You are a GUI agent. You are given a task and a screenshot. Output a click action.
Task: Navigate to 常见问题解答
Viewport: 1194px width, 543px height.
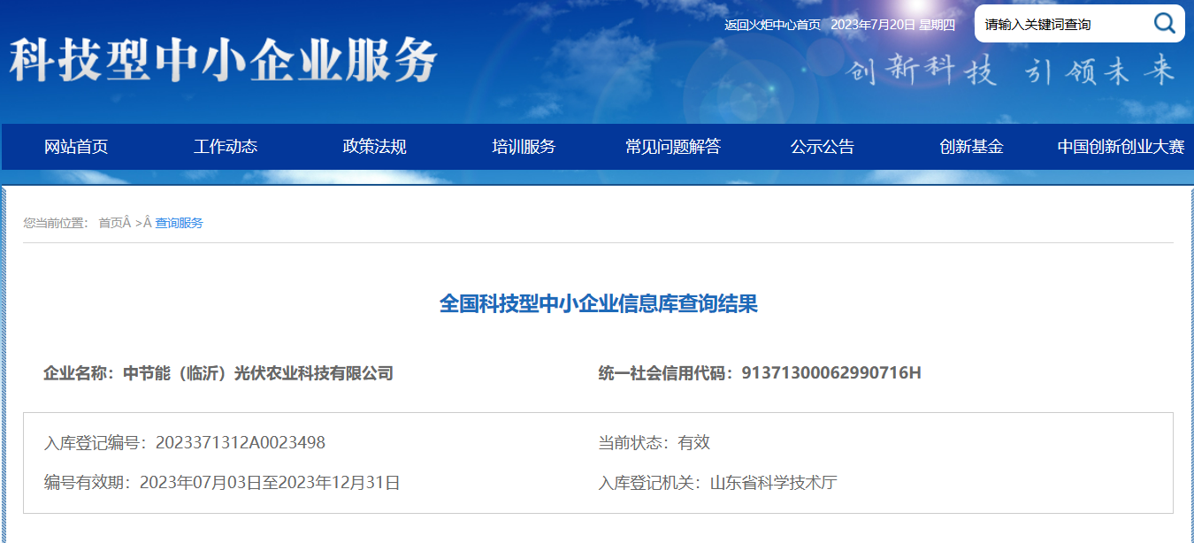click(673, 147)
